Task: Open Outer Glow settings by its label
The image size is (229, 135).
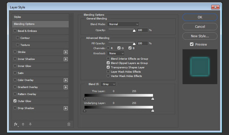Action: coord(24,101)
